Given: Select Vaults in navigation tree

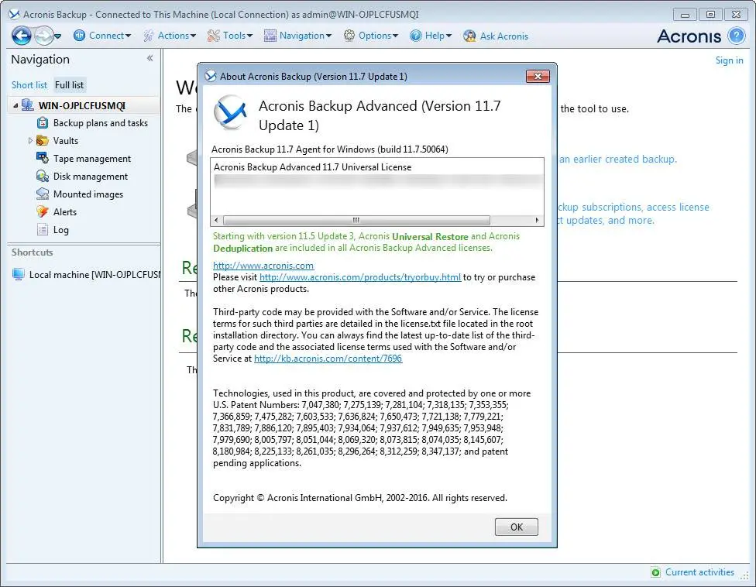Looking at the screenshot, I should tap(66, 141).
